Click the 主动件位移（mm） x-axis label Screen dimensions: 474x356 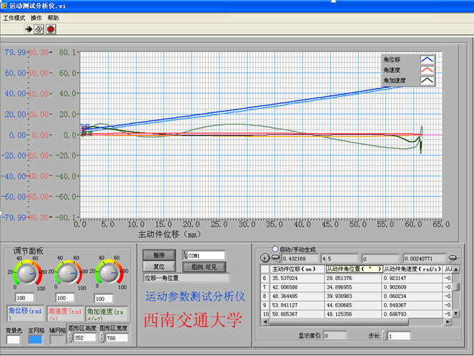coord(169,234)
